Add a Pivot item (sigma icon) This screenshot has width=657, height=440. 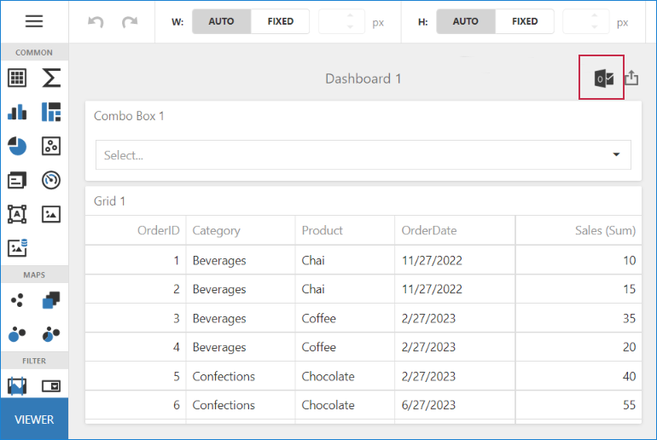[x=51, y=78]
